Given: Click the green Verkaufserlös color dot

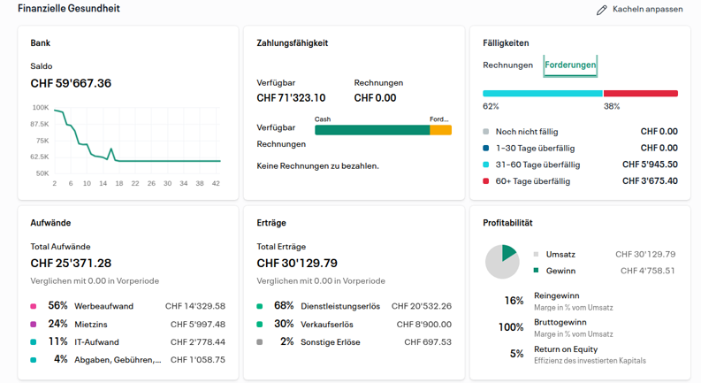Looking at the screenshot, I should click(x=259, y=325).
